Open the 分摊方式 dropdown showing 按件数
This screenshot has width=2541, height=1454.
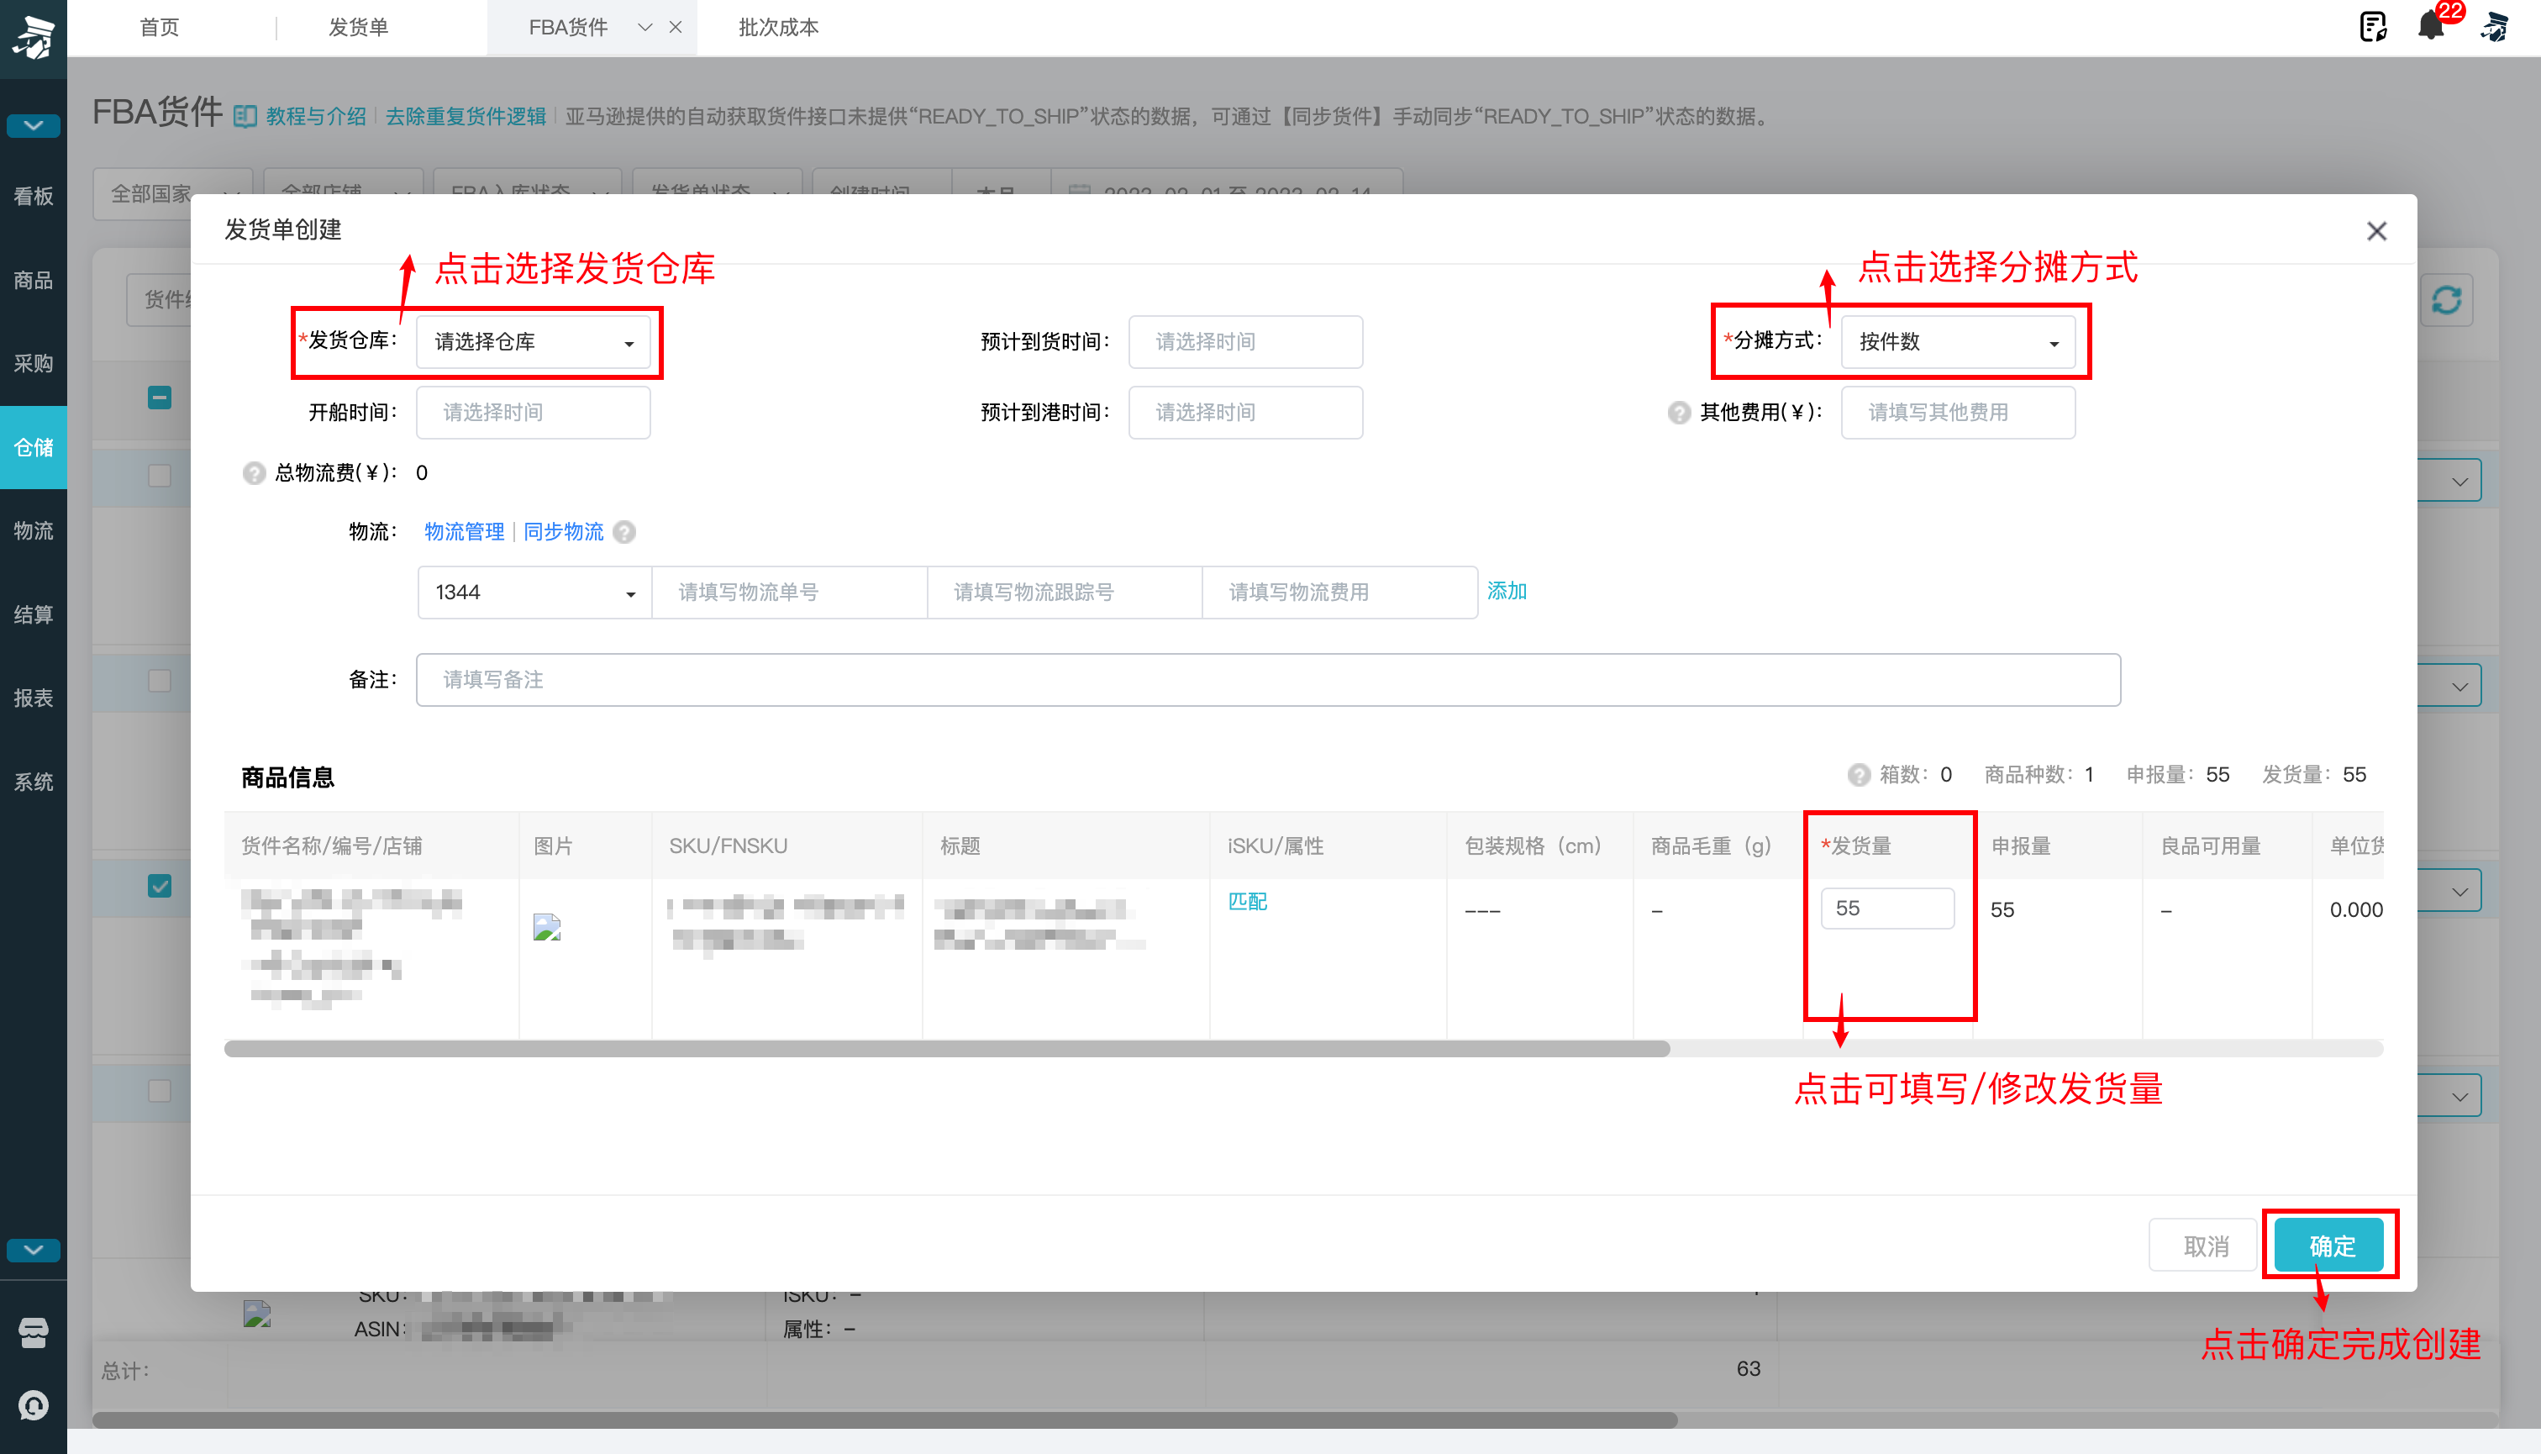[x=1958, y=341]
